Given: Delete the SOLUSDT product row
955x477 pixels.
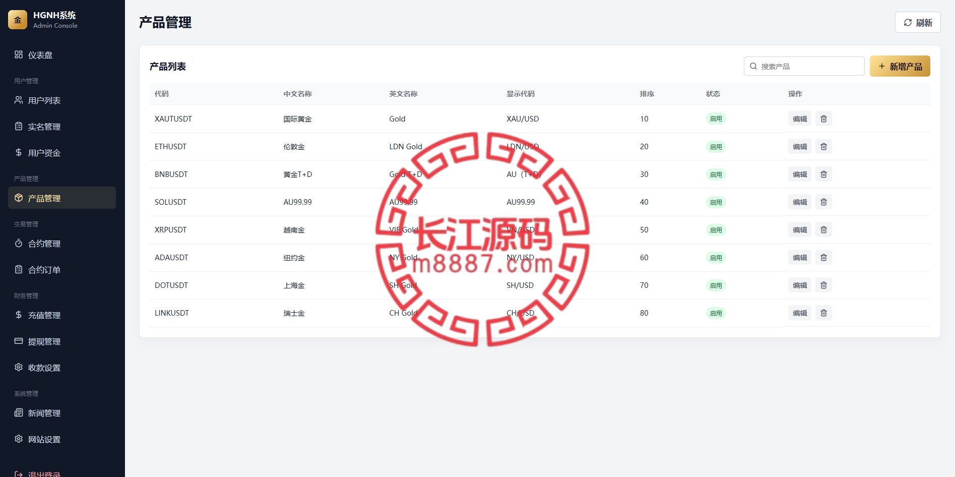Looking at the screenshot, I should tap(823, 202).
